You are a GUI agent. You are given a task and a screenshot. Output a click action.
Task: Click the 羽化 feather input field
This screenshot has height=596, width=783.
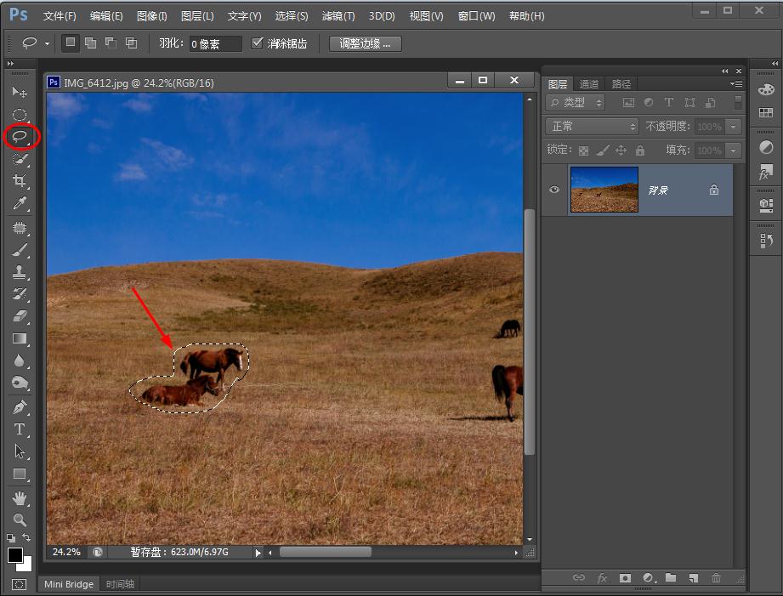(215, 44)
